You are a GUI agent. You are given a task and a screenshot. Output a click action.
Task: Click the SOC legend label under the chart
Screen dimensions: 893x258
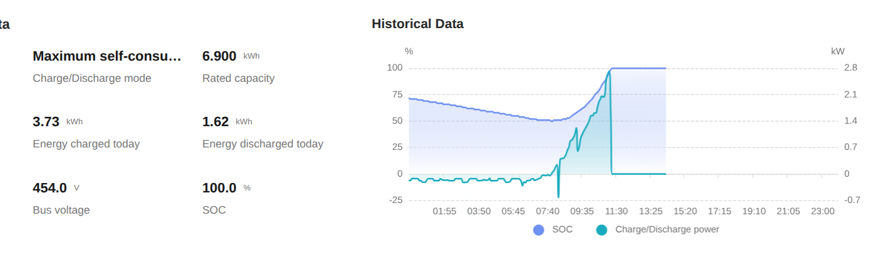(562, 230)
